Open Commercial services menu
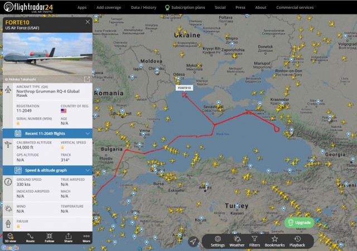Screen dimensions: 357x251 [x=295, y=7]
